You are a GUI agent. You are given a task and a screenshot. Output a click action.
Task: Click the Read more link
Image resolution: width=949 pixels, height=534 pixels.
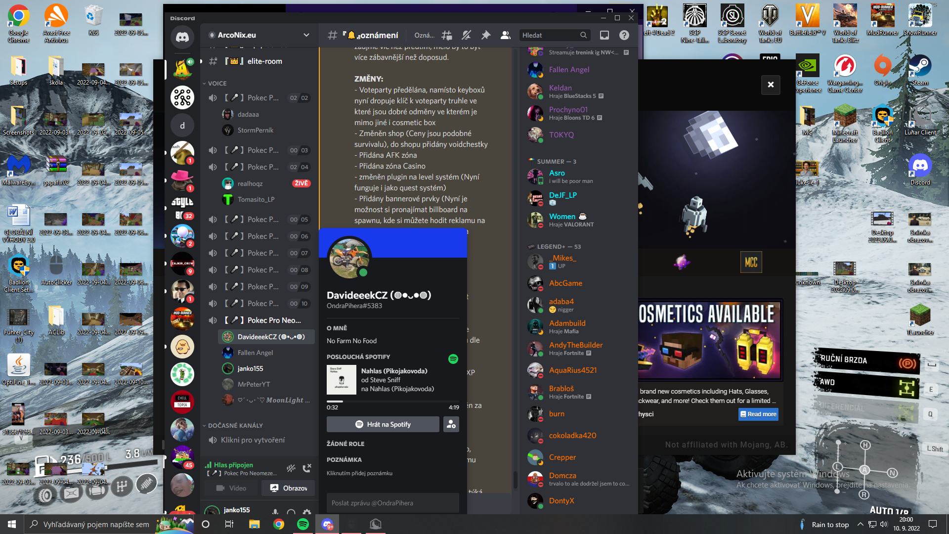click(758, 414)
